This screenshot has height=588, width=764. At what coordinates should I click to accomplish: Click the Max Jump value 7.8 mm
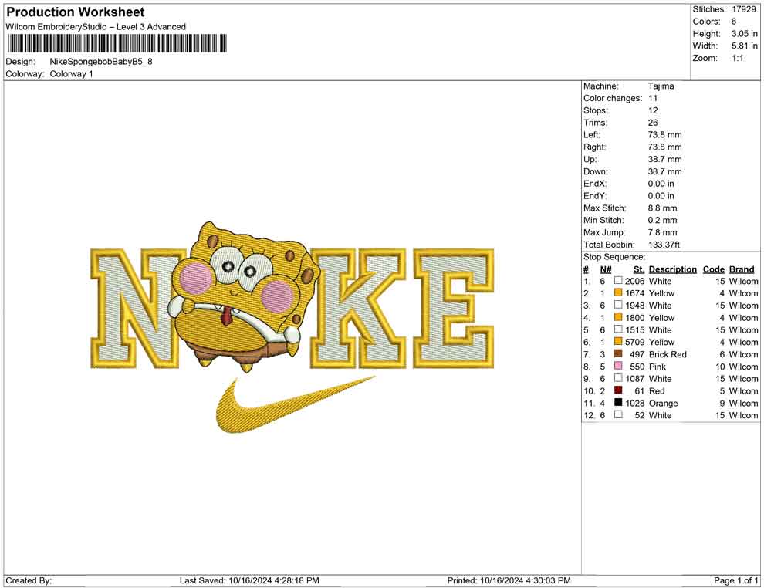[662, 232]
